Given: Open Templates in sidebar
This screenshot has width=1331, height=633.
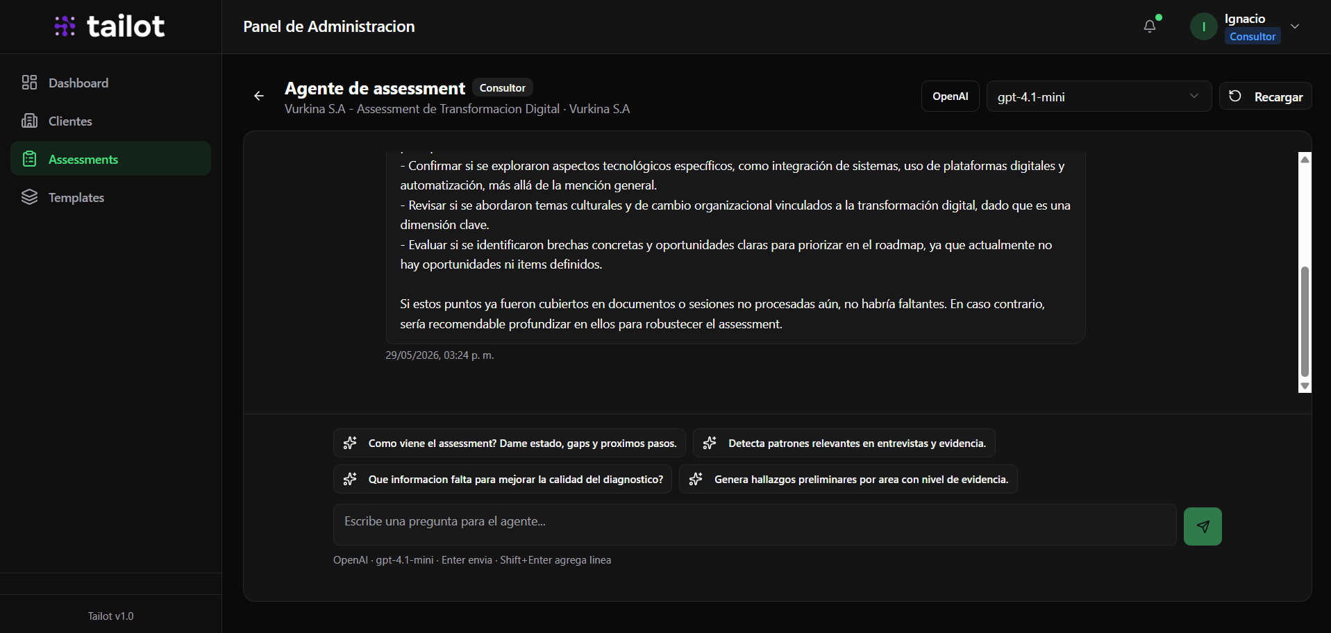Looking at the screenshot, I should point(111,197).
